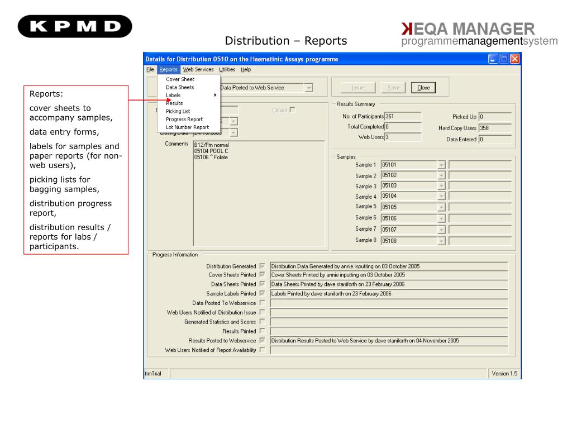Choose Lot Number Report entry
The height and width of the screenshot is (429, 572).
coord(188,127)
